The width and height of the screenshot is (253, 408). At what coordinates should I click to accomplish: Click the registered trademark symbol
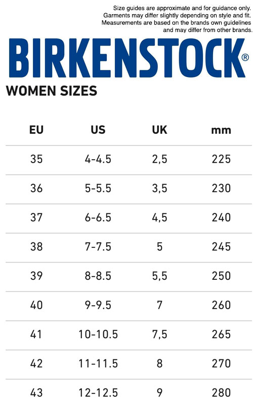245,57
